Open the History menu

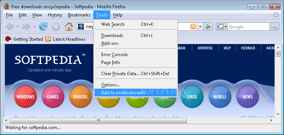point(55,15)
